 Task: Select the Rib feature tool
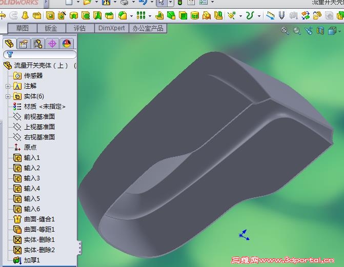pyautogui.click(x=159, y=15)
